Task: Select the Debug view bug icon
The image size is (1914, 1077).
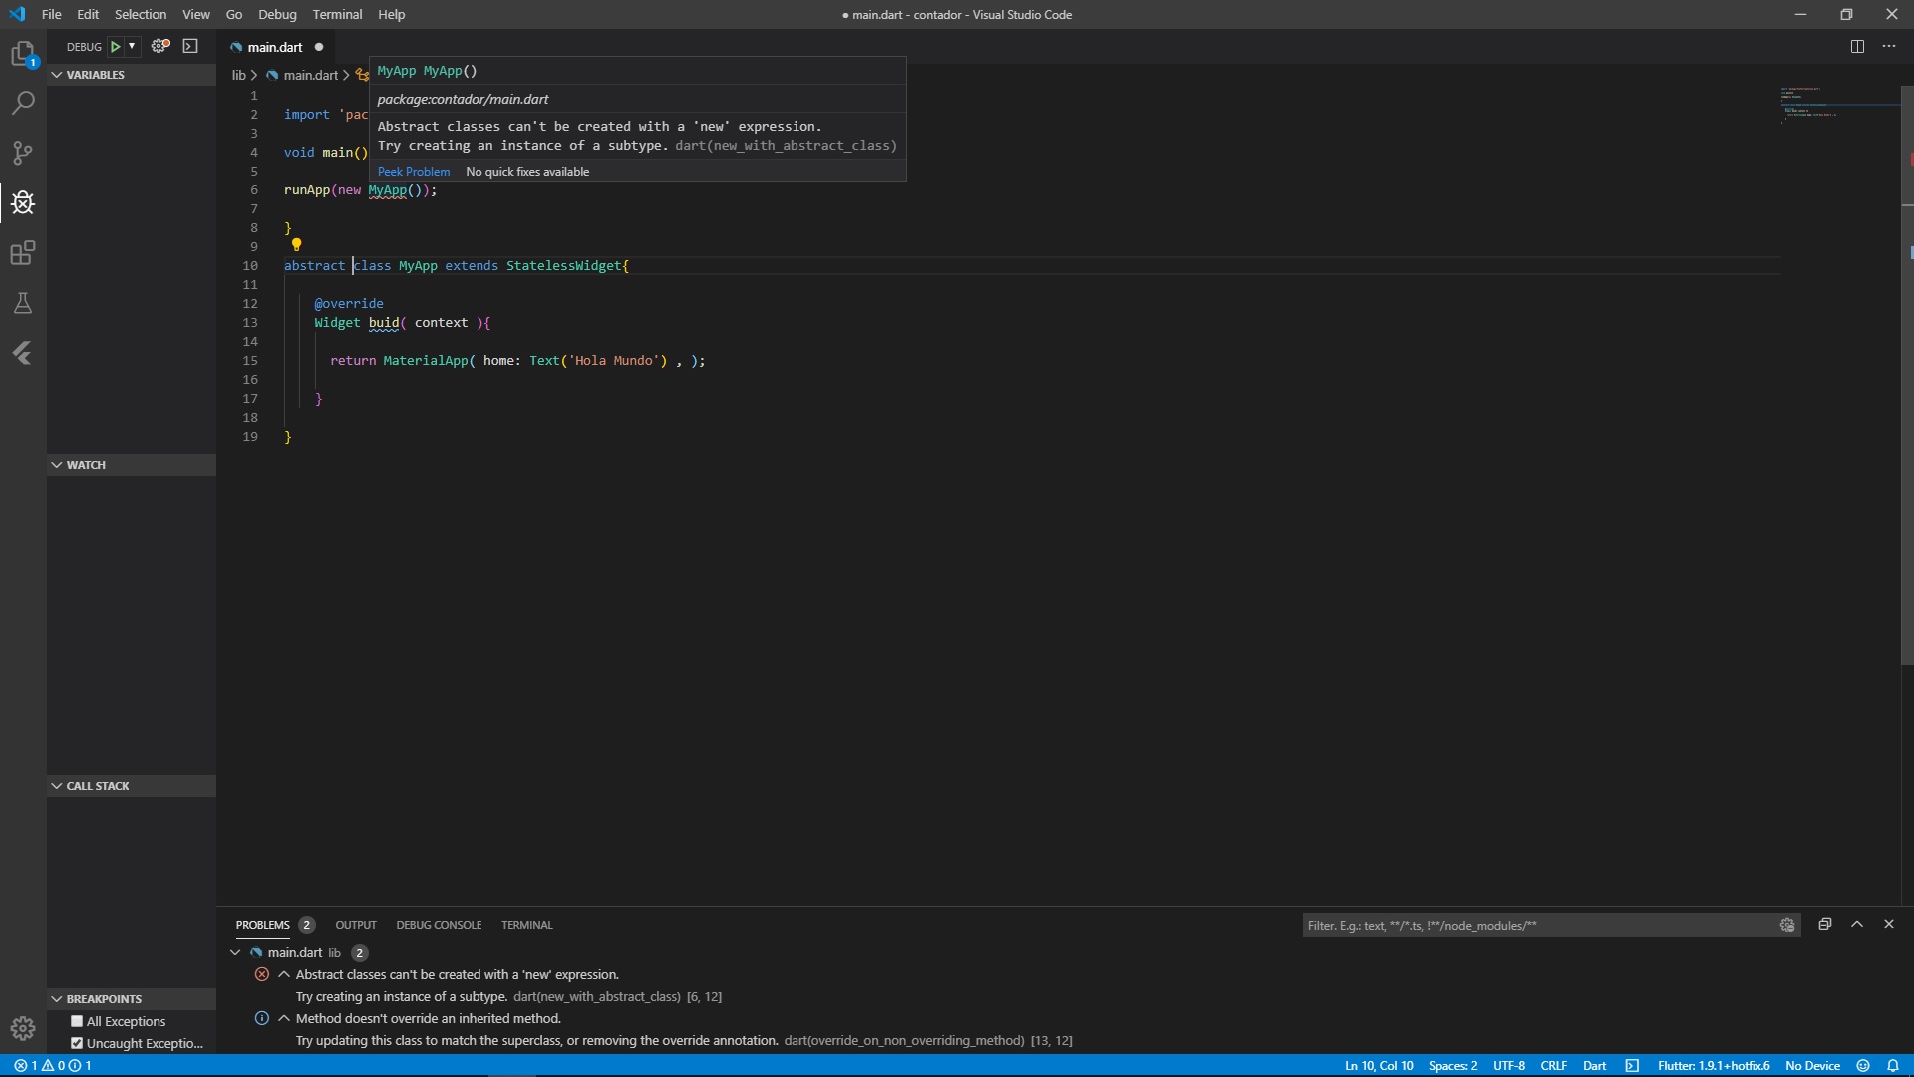Action: tap(23, 202)
